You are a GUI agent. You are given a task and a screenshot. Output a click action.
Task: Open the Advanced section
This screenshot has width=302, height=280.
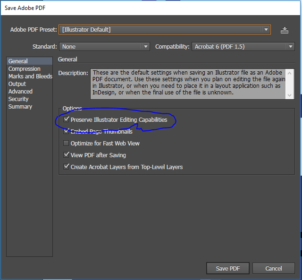click(x=29, y=91)
